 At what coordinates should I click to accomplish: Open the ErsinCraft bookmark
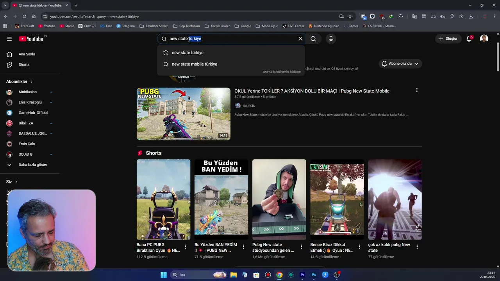pos(24,26)
